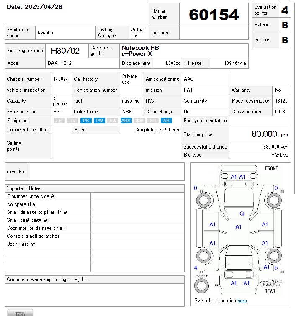Click the PS power steering badge
Screen dimensions: 296x316
[86, 121]
